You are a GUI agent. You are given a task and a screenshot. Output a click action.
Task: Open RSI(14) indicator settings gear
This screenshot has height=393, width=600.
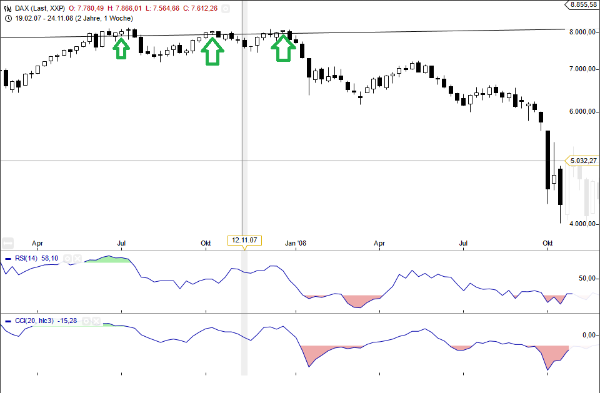(67, 258)
